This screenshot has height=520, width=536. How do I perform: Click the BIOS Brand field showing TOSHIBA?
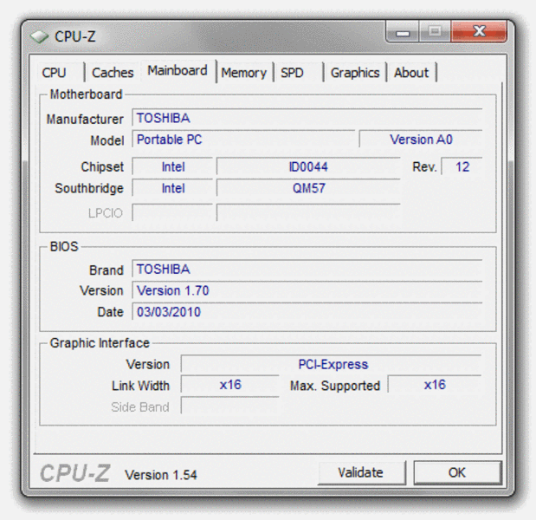(307, 270)
